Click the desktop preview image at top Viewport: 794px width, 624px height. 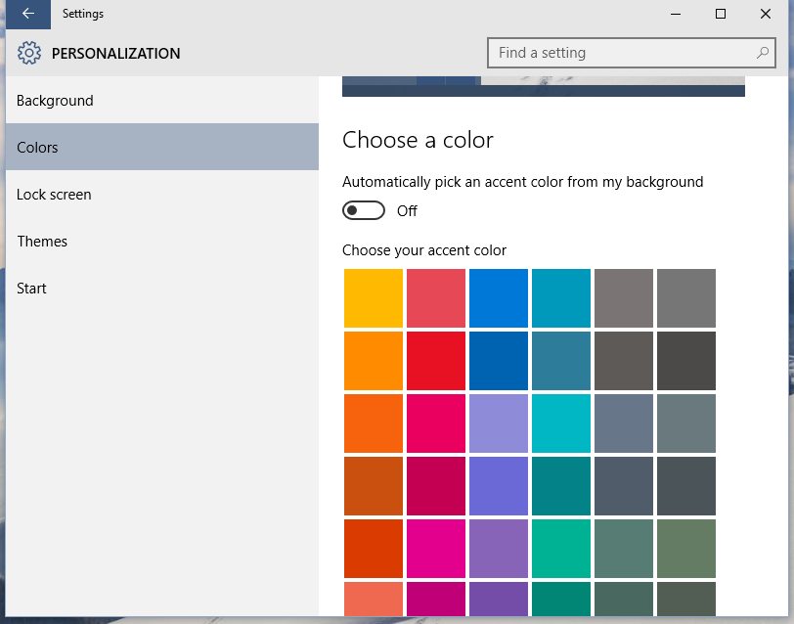point(544,87)
